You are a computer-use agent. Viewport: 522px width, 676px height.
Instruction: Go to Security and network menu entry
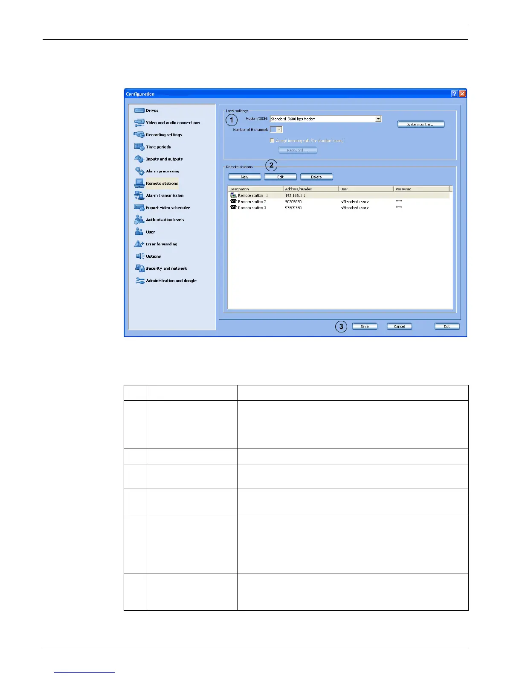click(166, 268)
